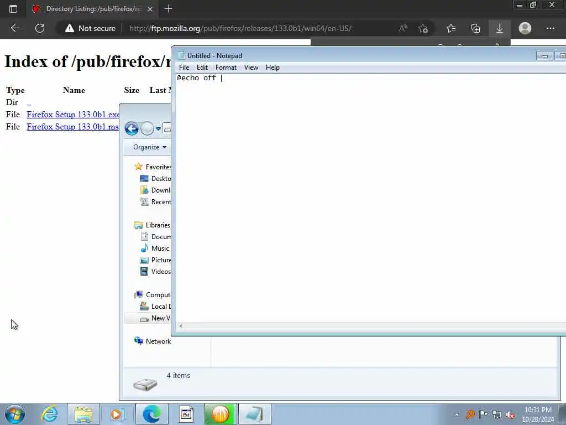Select Desktop in Explorer Favorites
This screenshot has width=566, height=425.
click(x=155, y=179)
